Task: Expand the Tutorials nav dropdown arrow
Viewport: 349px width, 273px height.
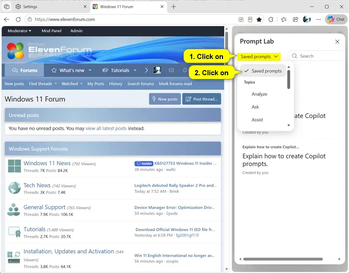Action: coord(135,71)
